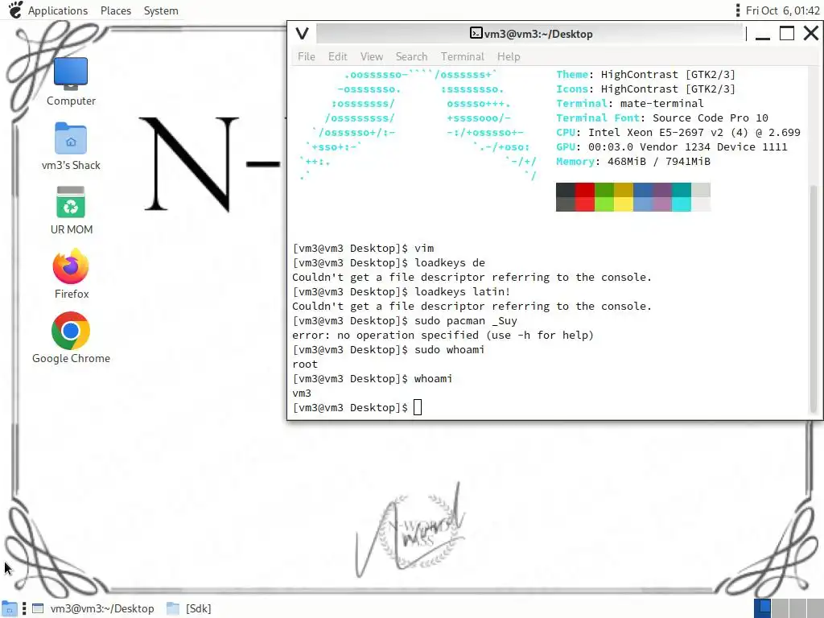
Task: Open vm3's Shack home folder icon
Action: click(71, 146)
